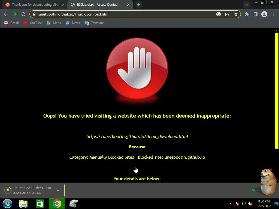The height and width of the screenshot is (209, 279).
Task: Open the Windows Start menu
Action: tap(7, 204)
